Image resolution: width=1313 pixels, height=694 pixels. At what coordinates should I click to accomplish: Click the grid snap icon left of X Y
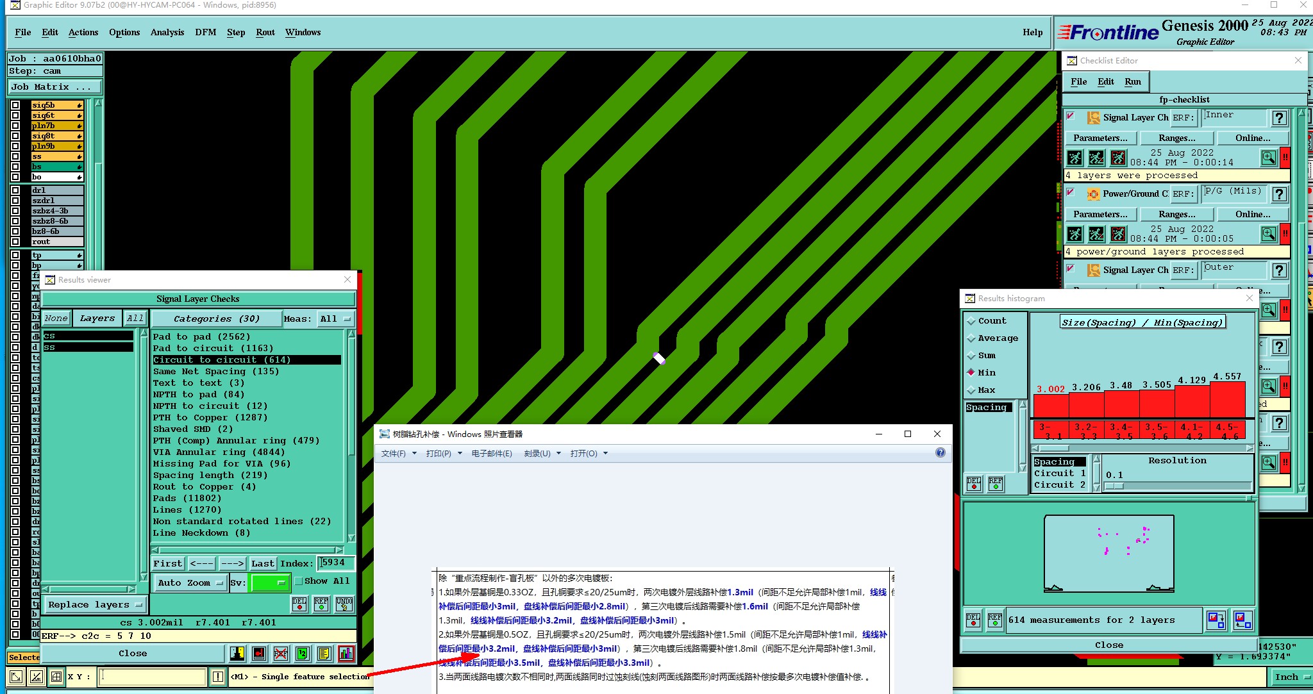56,677
